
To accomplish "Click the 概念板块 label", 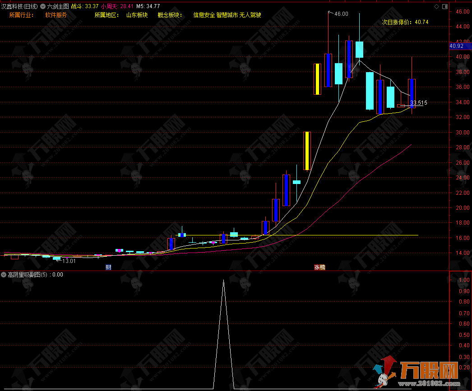I will 170,15.
